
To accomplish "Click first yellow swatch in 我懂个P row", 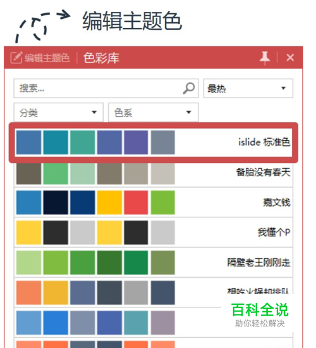I will (29, 233).
